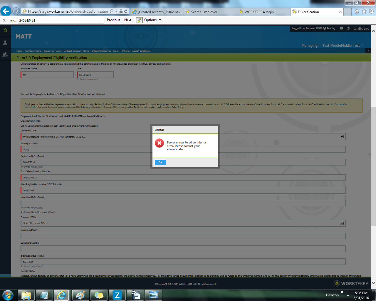Open the browser favorites star icon

[364, 11]
